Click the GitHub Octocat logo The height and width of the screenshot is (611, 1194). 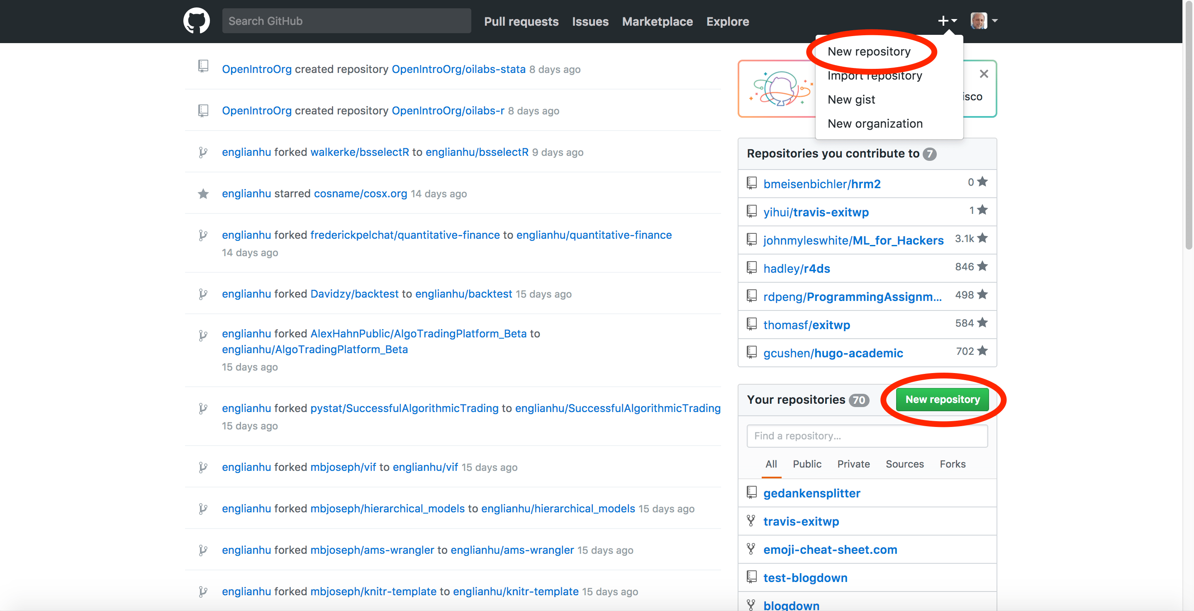(x=196, y=21)
